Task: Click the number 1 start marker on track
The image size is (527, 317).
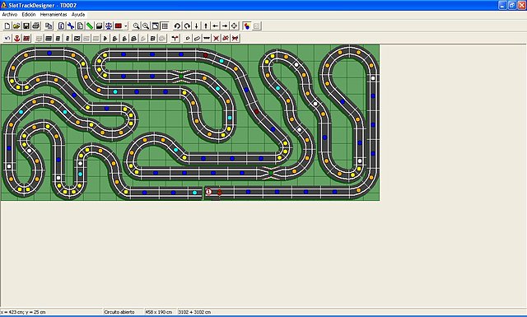Action: pyautogui.click(x=208, y=192)
